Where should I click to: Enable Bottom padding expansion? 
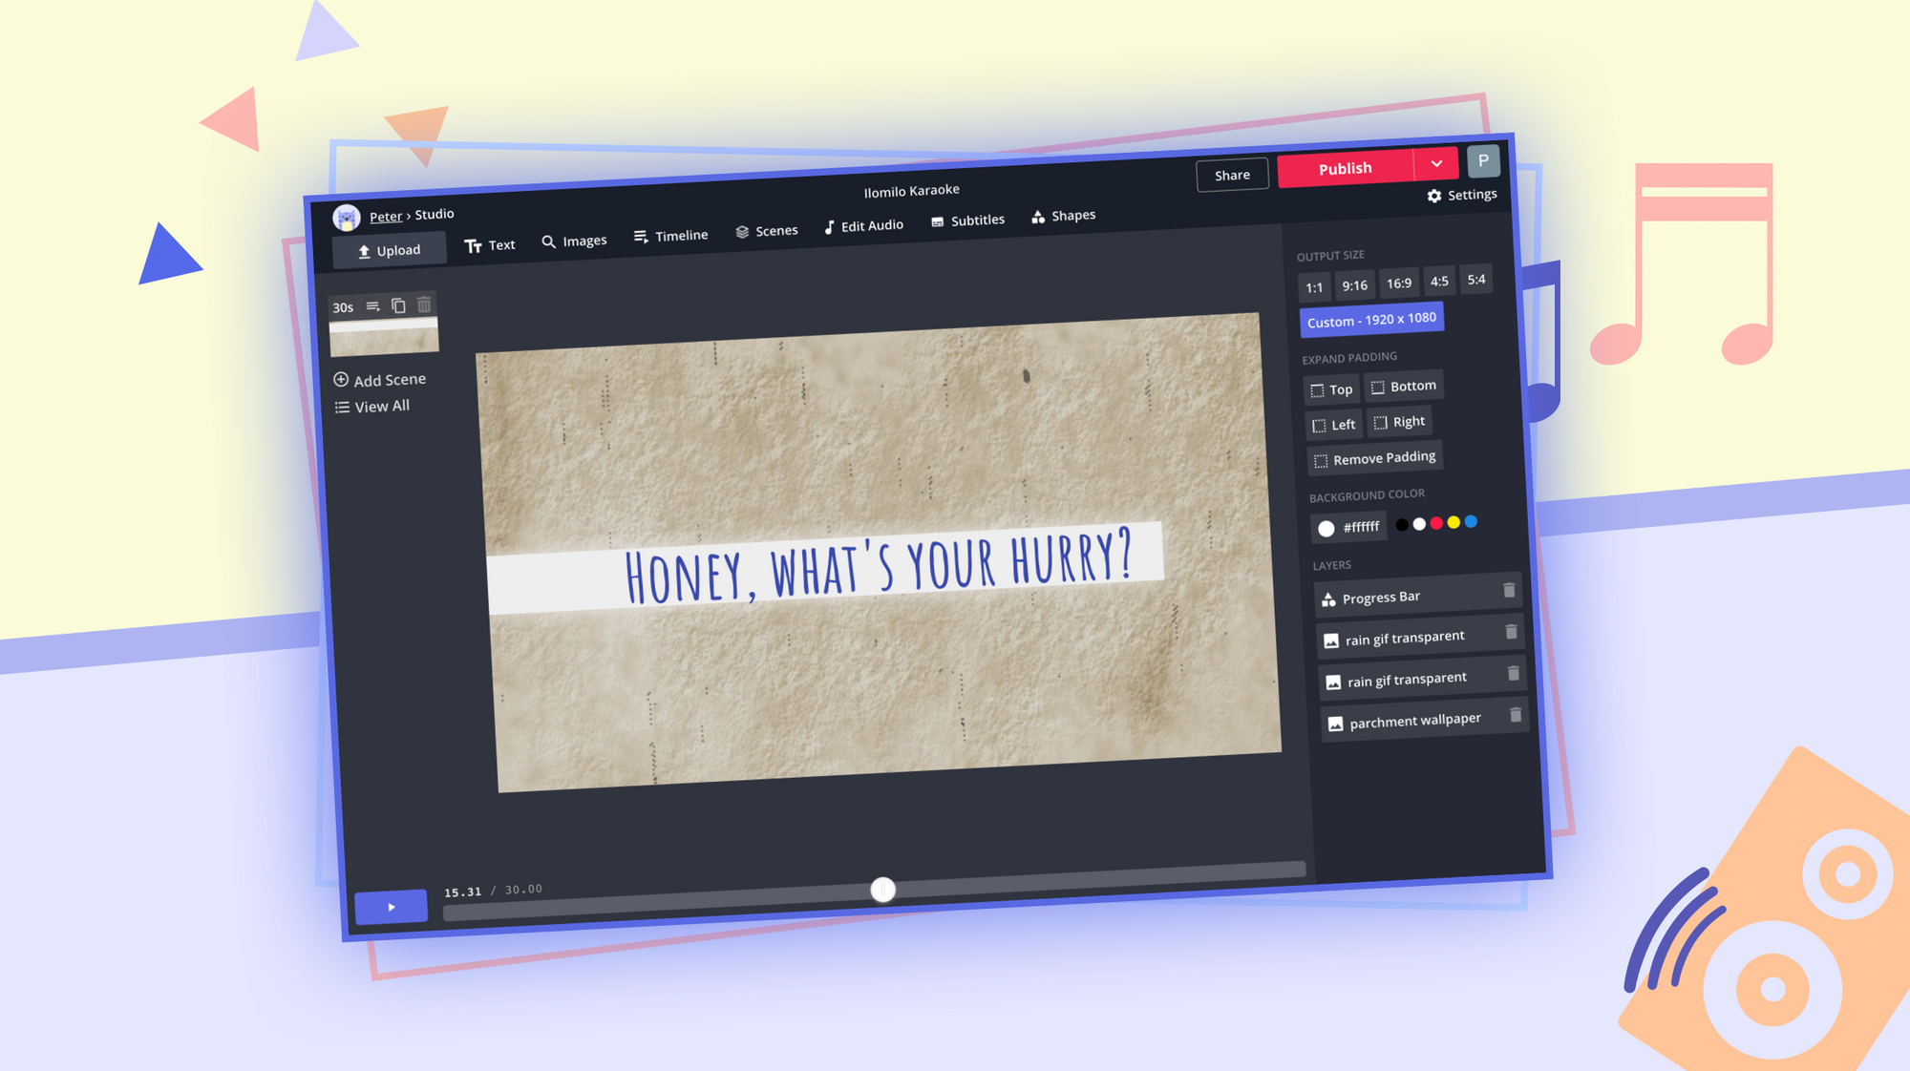coord(1404,386)
